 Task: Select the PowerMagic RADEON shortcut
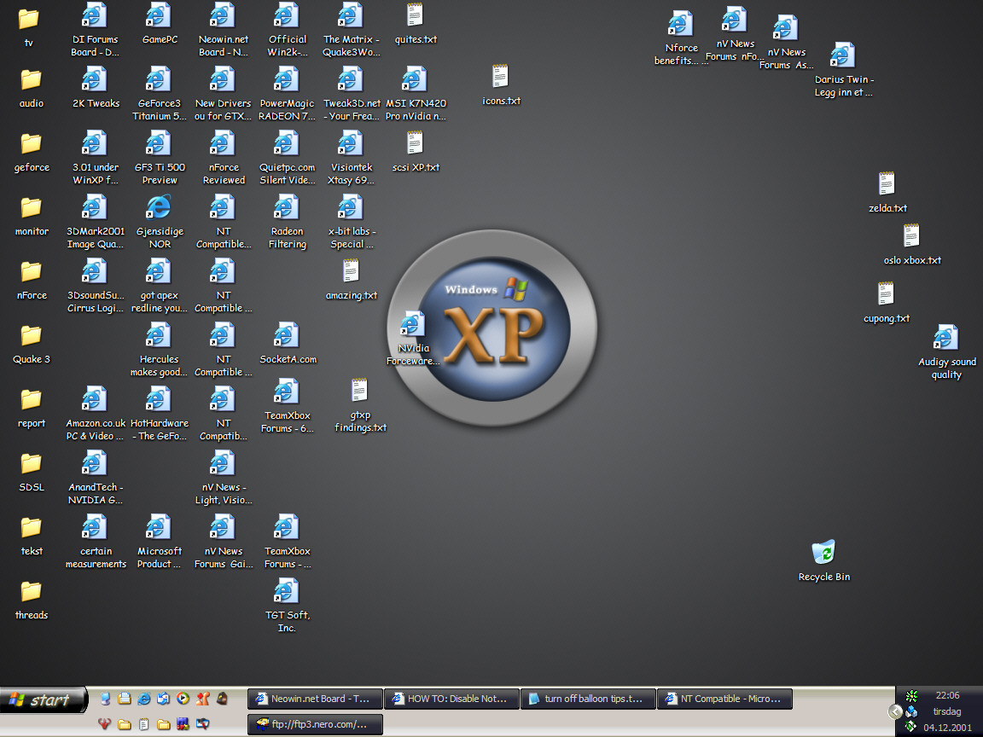pyautogui.click(x=287, y=94)
